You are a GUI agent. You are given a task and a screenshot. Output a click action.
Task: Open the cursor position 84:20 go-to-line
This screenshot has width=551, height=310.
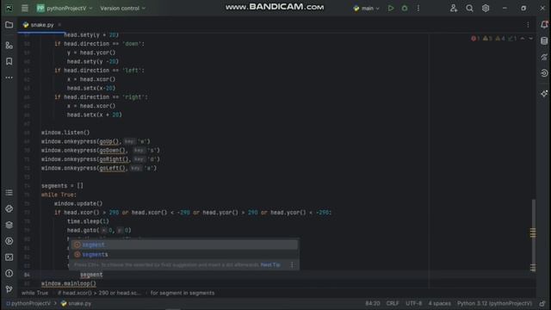click(x=373, y=303)
